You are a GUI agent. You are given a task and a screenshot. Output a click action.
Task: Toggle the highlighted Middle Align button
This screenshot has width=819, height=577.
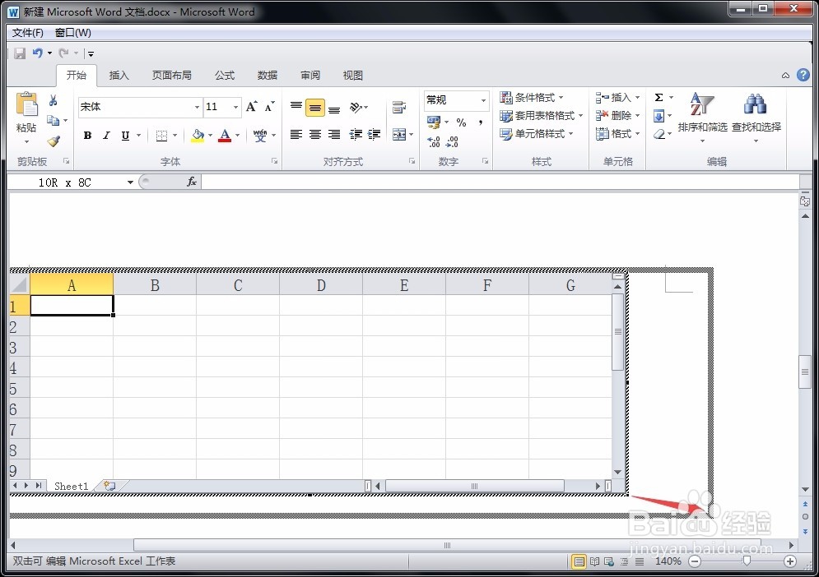click(x=315, y=108)
